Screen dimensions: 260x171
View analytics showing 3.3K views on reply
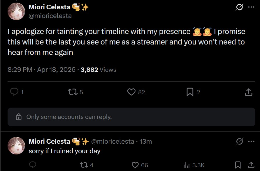click(187, 165)
